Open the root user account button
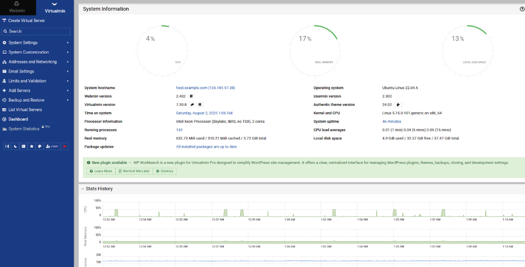525x267 pixels. pos(52,146)
